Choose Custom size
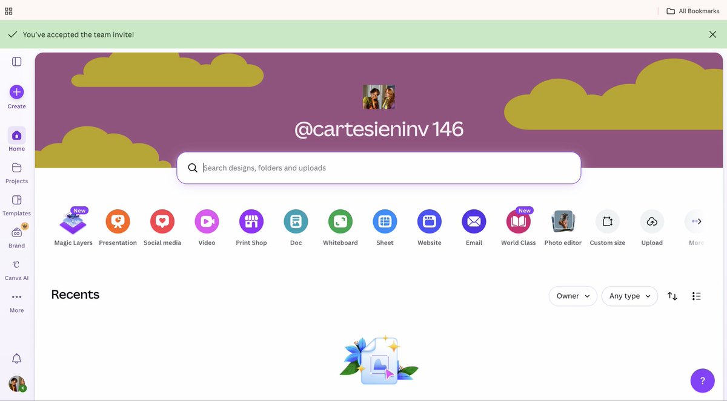Viewport: 727px width, 401px height. pos(608,227)
